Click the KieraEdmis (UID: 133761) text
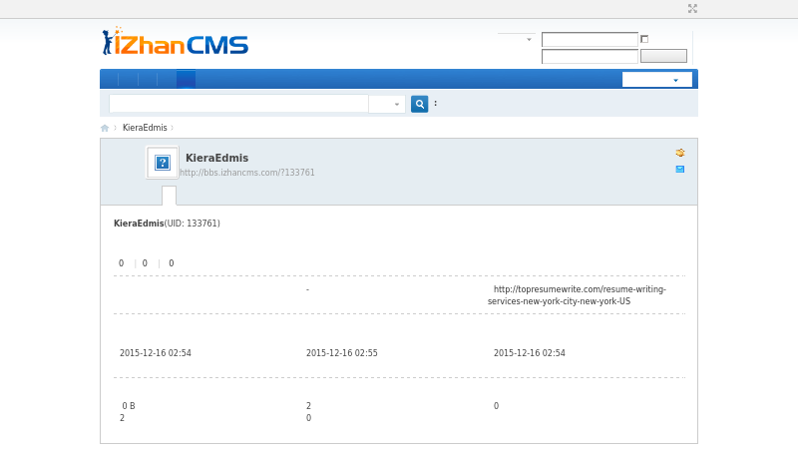 point(167,224)
